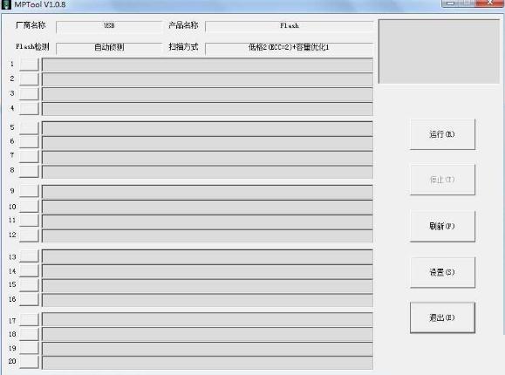505x375 pixels.
Task: Click the gray info panel at top right
Action: [439, 51]
